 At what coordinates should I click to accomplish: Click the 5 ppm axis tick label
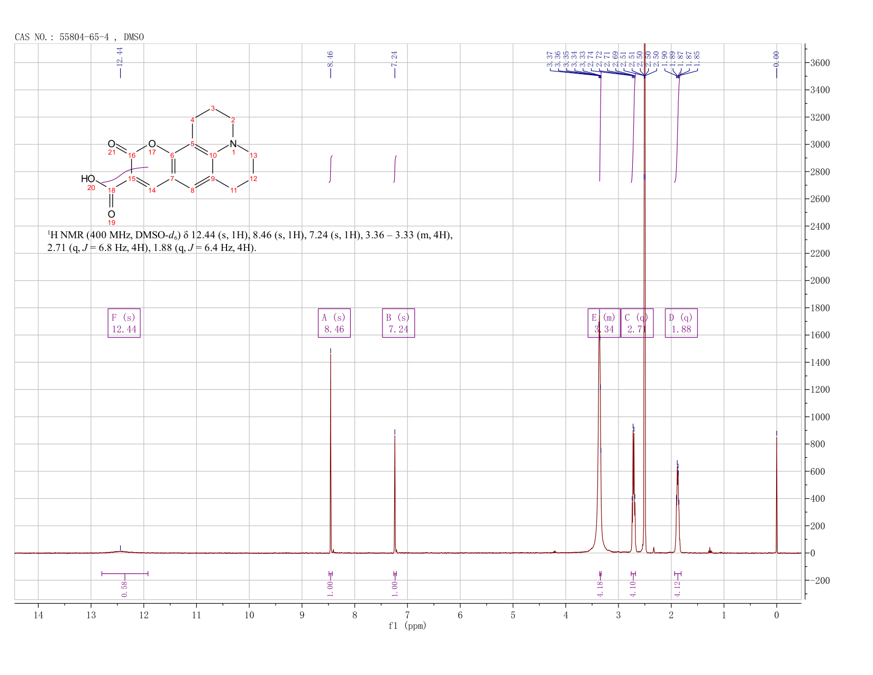pos(513,615)
